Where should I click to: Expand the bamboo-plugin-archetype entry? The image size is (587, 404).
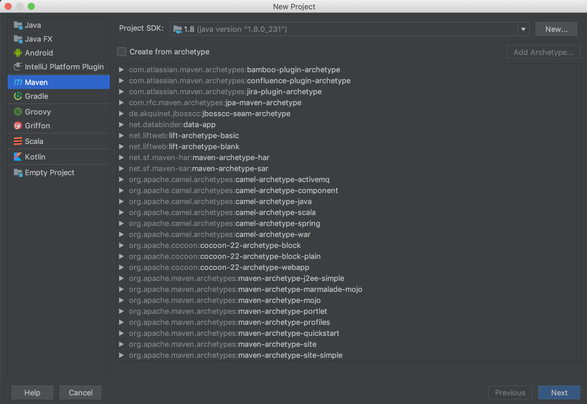point(121,70)
